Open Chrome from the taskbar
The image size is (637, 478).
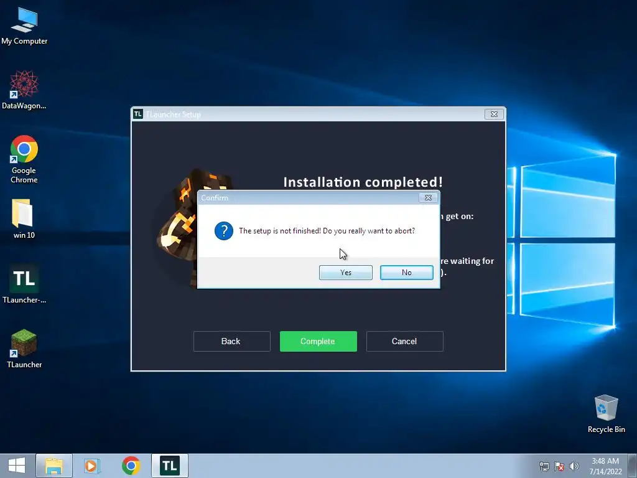(x=131, y=466)
